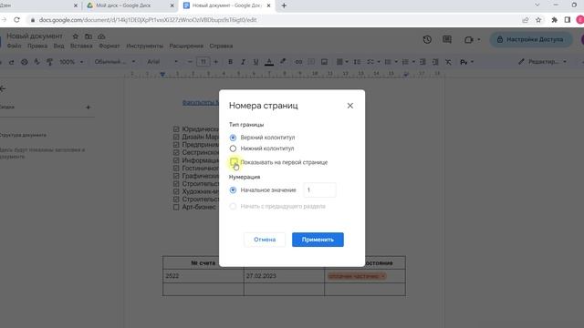Toggle underline formatting
Image resolution: width=584 pixels, height=328 pixels.
point(255,62)
